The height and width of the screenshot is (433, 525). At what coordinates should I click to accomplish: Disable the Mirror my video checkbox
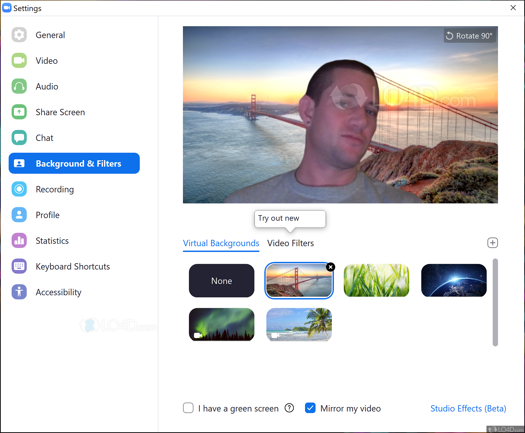point(310,408)
